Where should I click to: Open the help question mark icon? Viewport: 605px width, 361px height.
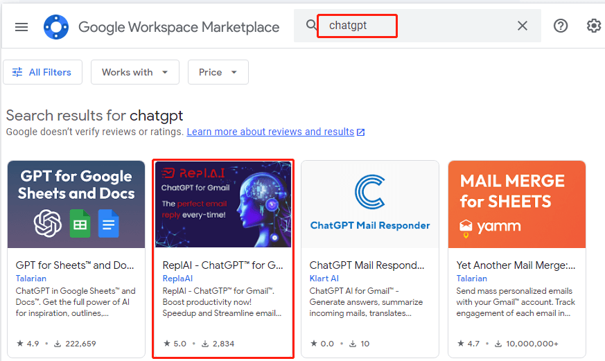tap(560, 26)
